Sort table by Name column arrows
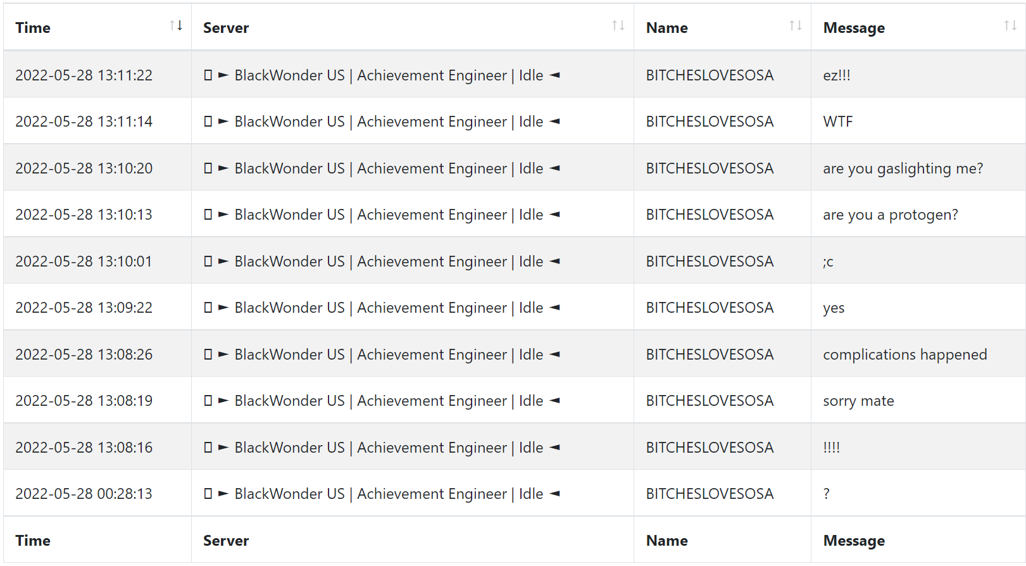This screenshot has height=566, width=1026. tap(796, 26)
